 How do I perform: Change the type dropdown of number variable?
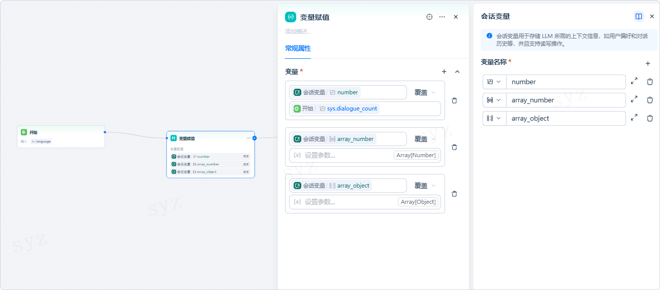494,82
